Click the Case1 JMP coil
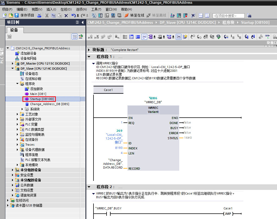Viewport: 277px width, 219px height. pos(228,213)
